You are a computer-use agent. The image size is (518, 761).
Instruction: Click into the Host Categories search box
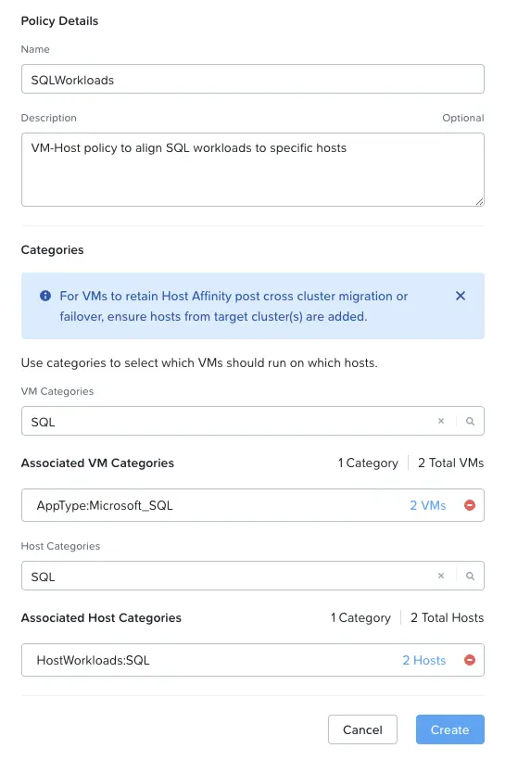228,576
